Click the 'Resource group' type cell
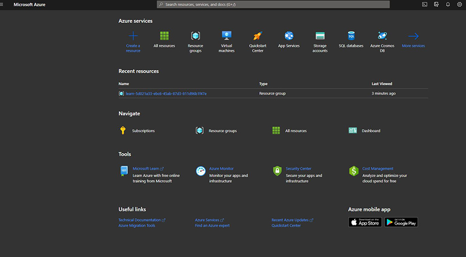 point(272,94)
